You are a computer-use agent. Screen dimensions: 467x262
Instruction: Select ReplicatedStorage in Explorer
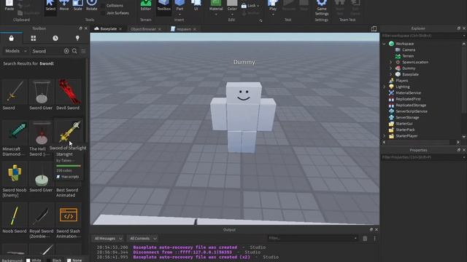pos(411,105)
